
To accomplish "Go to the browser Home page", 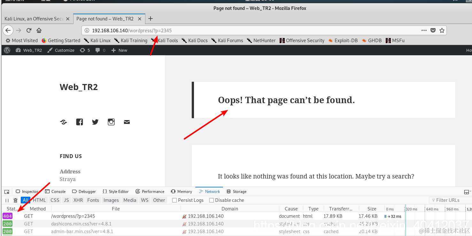I will pos(39,30).
